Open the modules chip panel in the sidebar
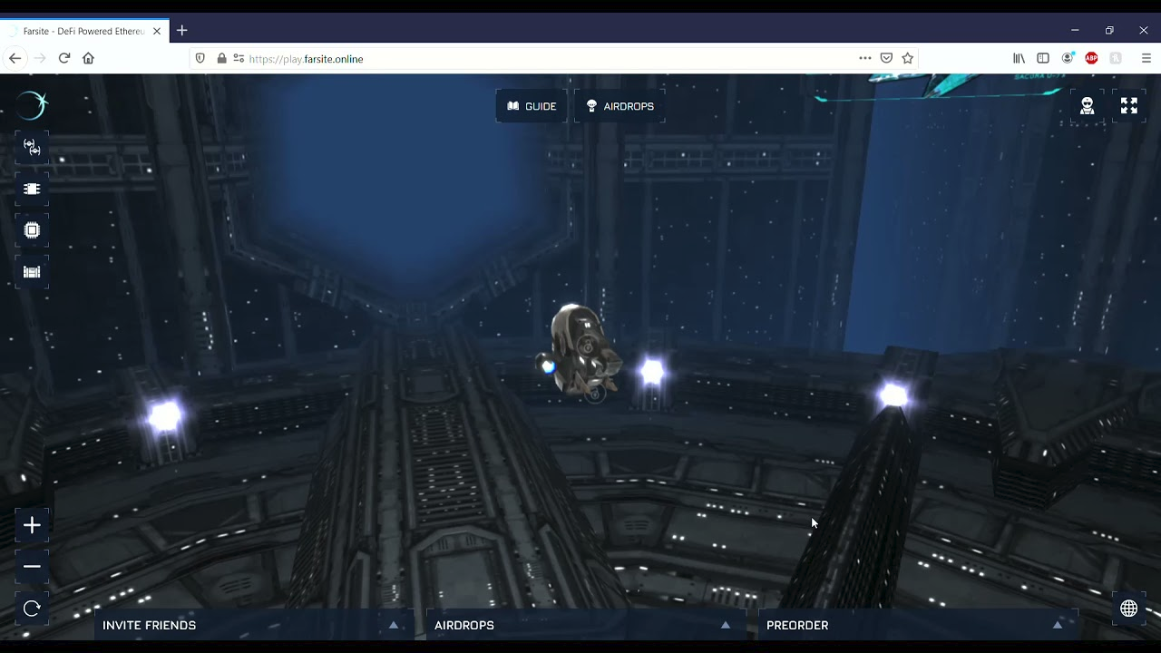The image size is (1161, 653). [32, 189]
